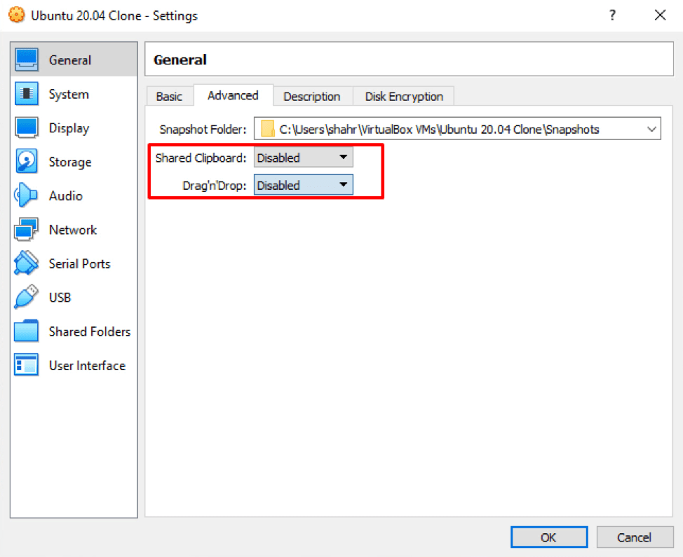The width and height of the screenshot is (683, 557).
Task: Click the Serial Ports icon
Action: (x=25, y=263)
